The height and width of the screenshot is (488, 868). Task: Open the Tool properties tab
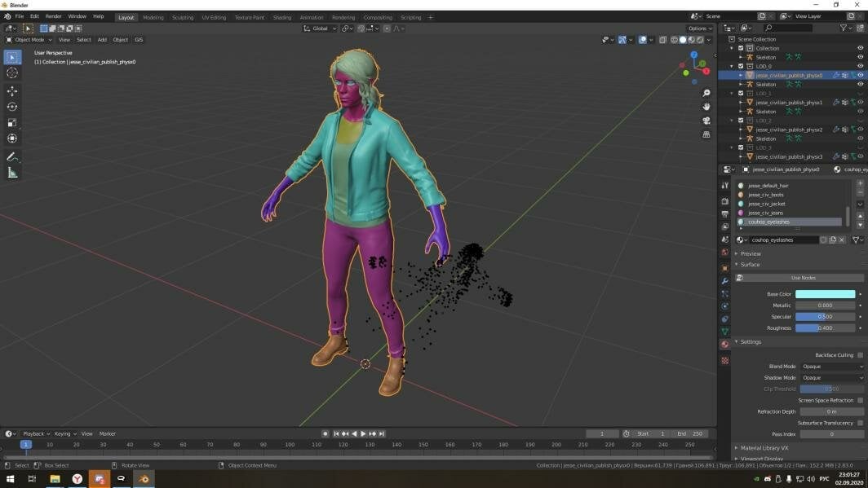(724, 186)
